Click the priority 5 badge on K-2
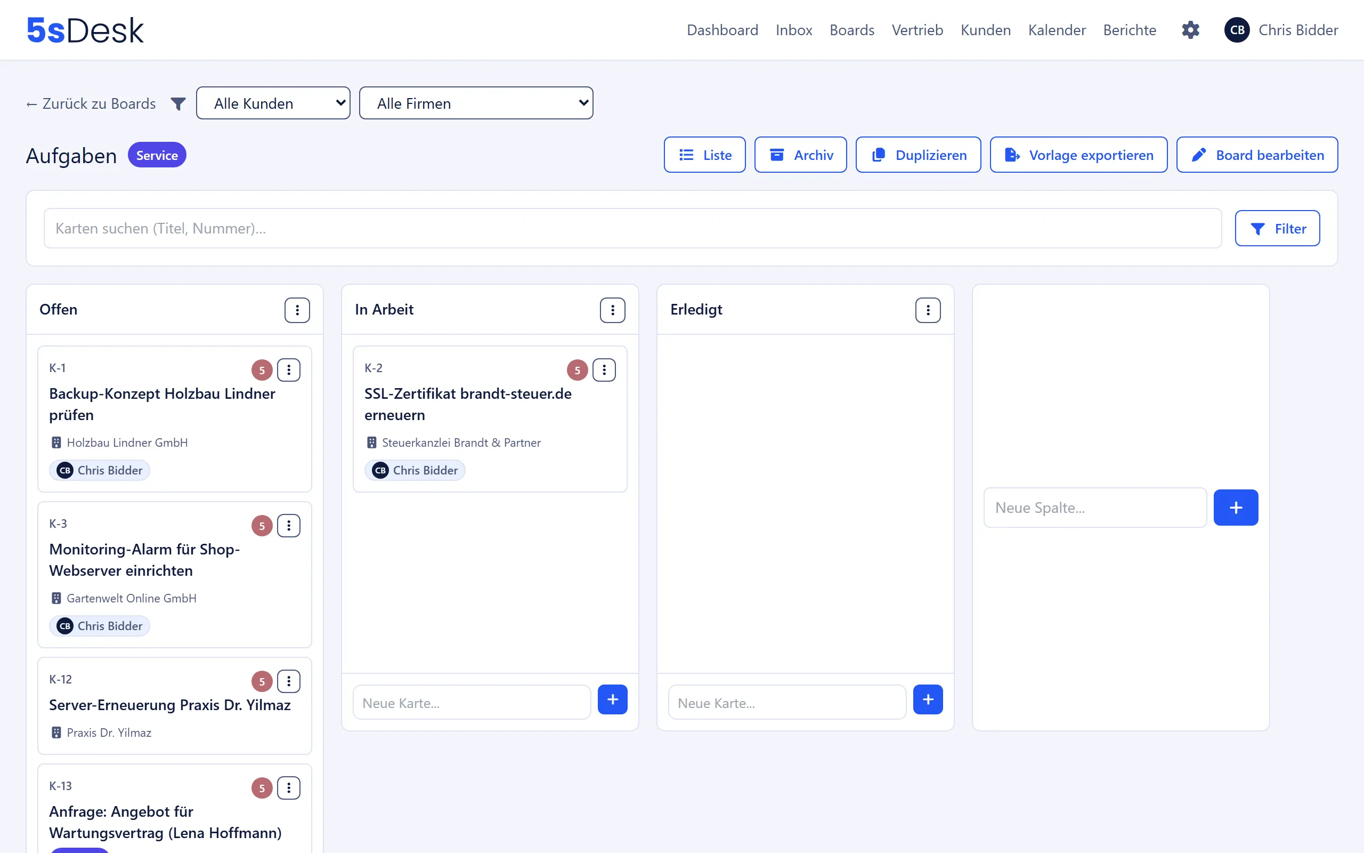The width and height of the screenshot is (1364, 853). 577,370
